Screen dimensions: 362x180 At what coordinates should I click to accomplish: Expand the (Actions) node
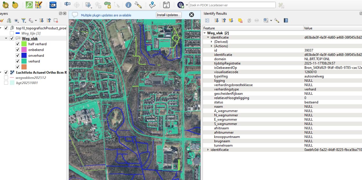[212, 46]
